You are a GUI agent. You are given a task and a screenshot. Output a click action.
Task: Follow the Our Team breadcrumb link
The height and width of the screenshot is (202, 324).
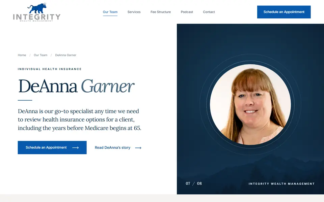40,55
